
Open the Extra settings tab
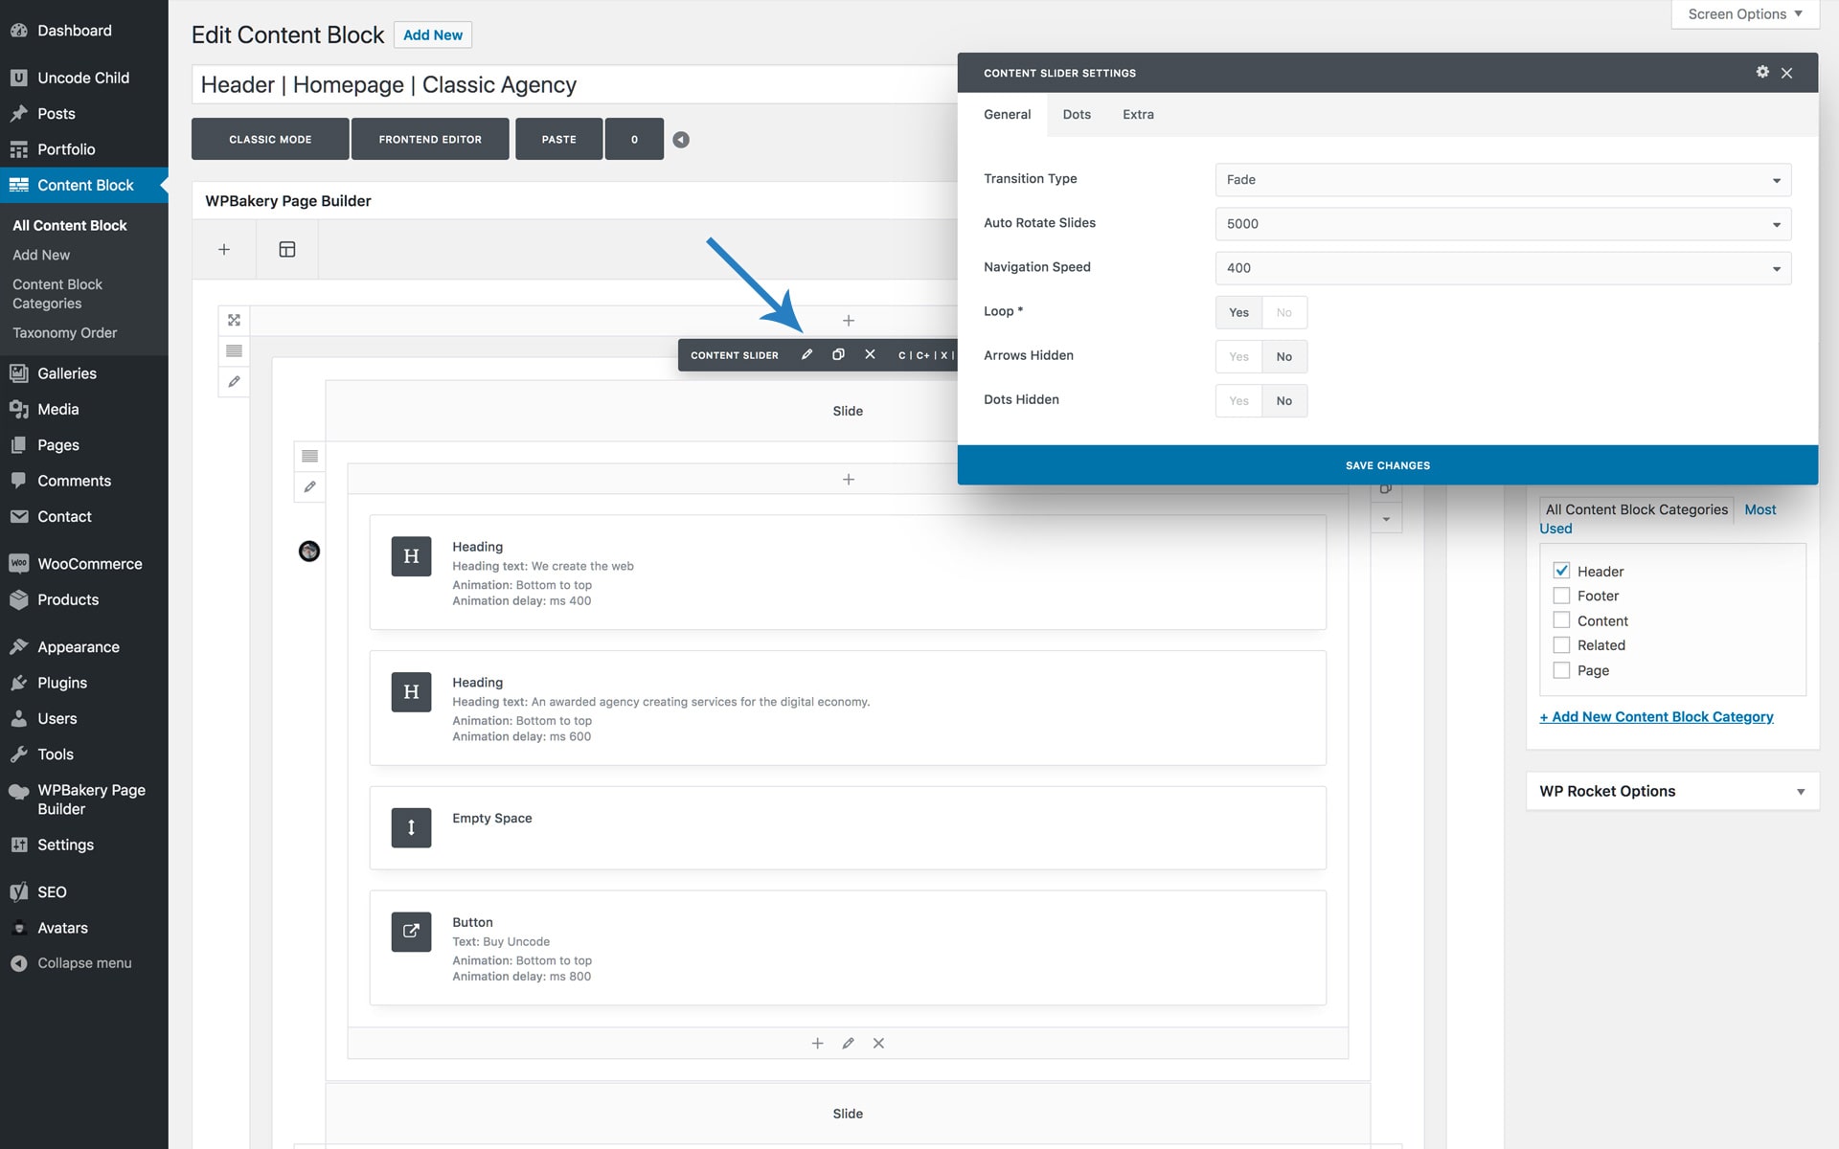(1138, 114)
